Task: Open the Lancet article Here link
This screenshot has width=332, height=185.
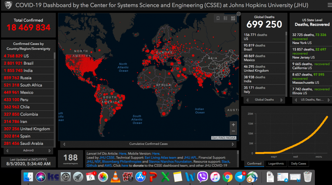Action: (x=123, y=153)
